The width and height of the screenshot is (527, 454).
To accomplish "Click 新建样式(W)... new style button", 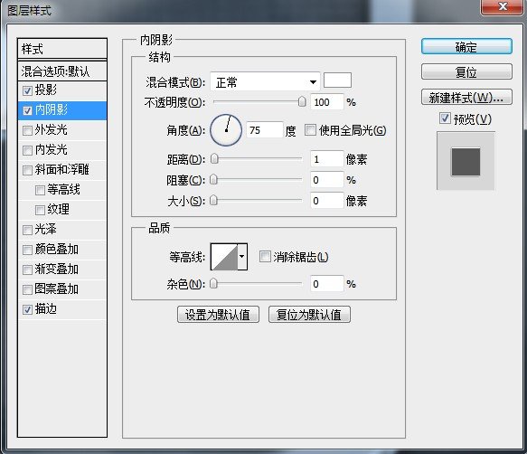I will tap(466, 97).
